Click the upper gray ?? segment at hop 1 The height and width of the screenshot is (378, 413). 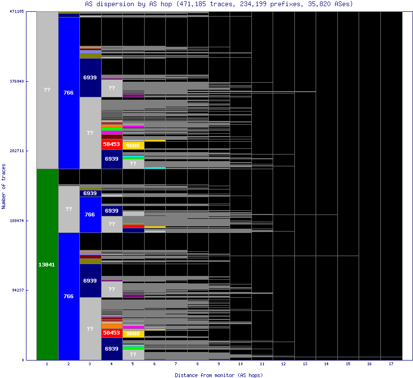pos(46,90)
